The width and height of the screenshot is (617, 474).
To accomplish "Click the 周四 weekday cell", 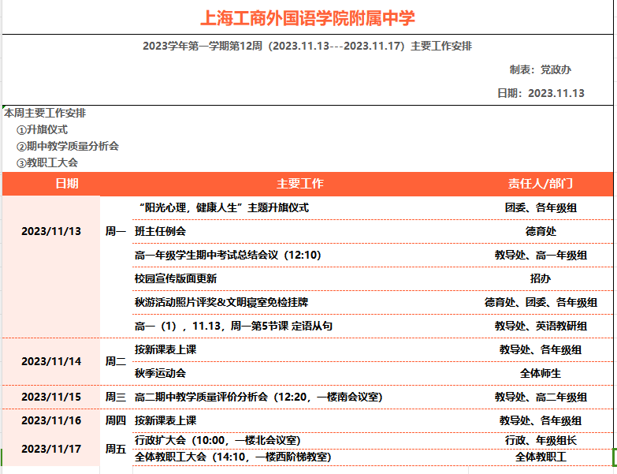I will click(x=116, y=420).
